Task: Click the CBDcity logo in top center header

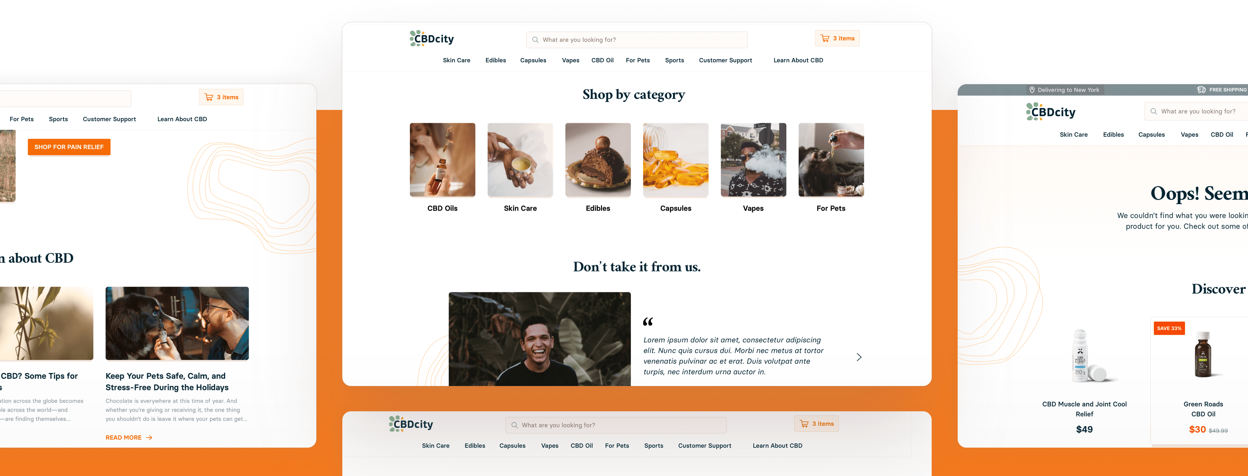Action: coord(432,39)
